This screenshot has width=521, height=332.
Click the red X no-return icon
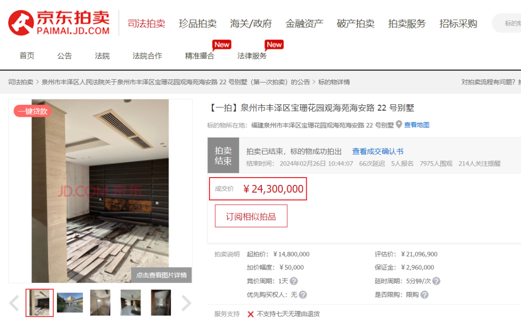(x=250, y=314)
